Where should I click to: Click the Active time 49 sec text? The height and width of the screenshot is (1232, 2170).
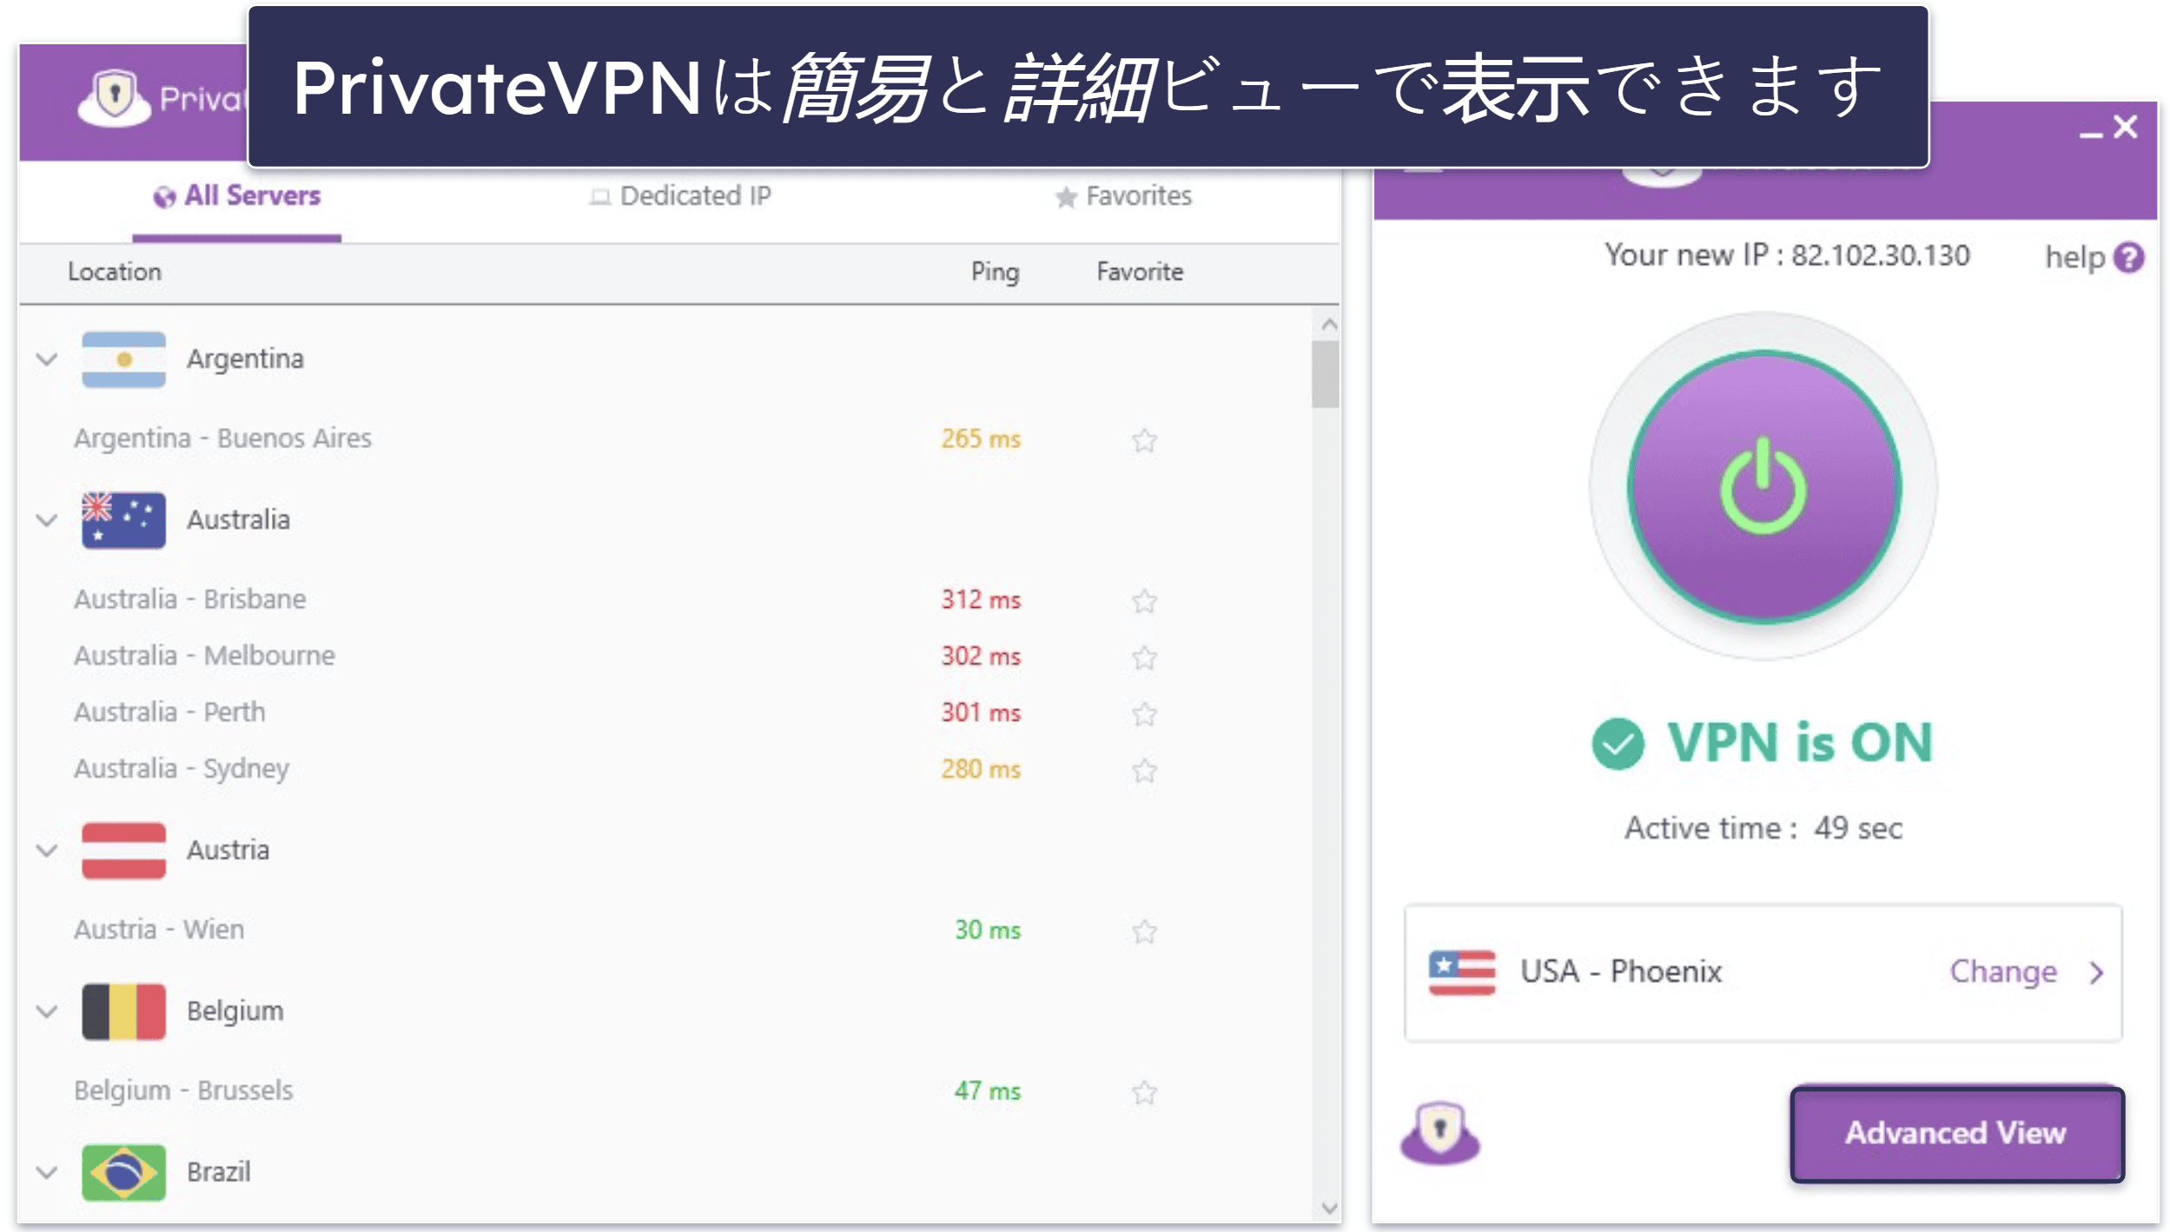click(1763, 829)
